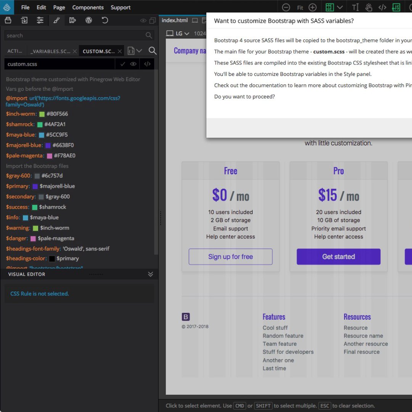Image resolution: width=412 pixels, height=412 pixels.
Task: Switch to the _VARIABLES.SC... tab
Action: pos(50,51)
